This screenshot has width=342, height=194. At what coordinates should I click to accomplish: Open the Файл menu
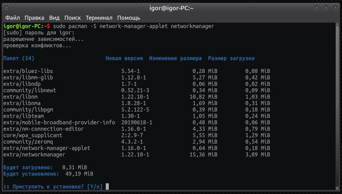click(x=13, y=18)
